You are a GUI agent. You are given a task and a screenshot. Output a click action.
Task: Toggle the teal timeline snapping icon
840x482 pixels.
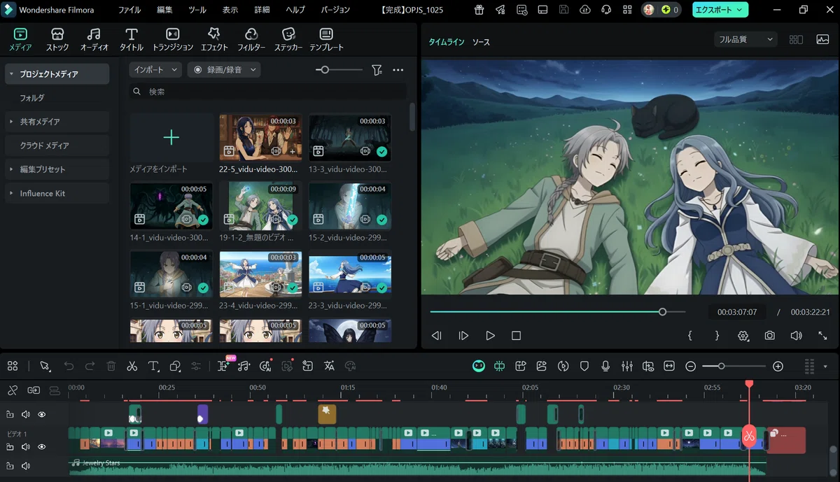[499, 366]
